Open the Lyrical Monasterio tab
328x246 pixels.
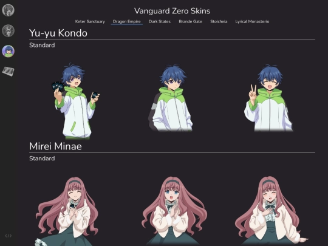pyautogui.click(x=252, y=21)
